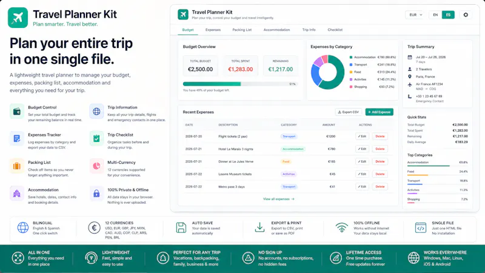Click the Export CSV button
Screen dimensions: 485x273
[348, 112]
